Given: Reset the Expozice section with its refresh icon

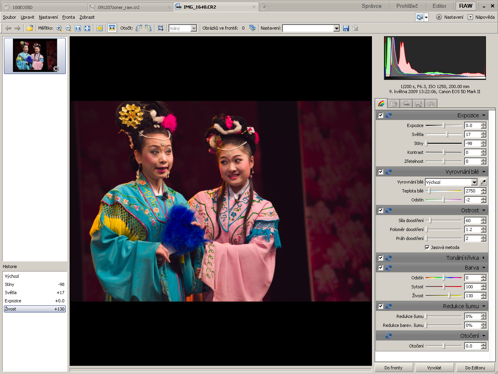Looking at the screenshot, I should [x=388, y=115].
